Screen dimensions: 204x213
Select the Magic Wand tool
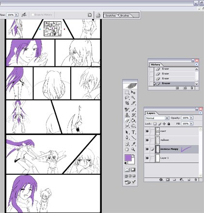click(133, 98)
